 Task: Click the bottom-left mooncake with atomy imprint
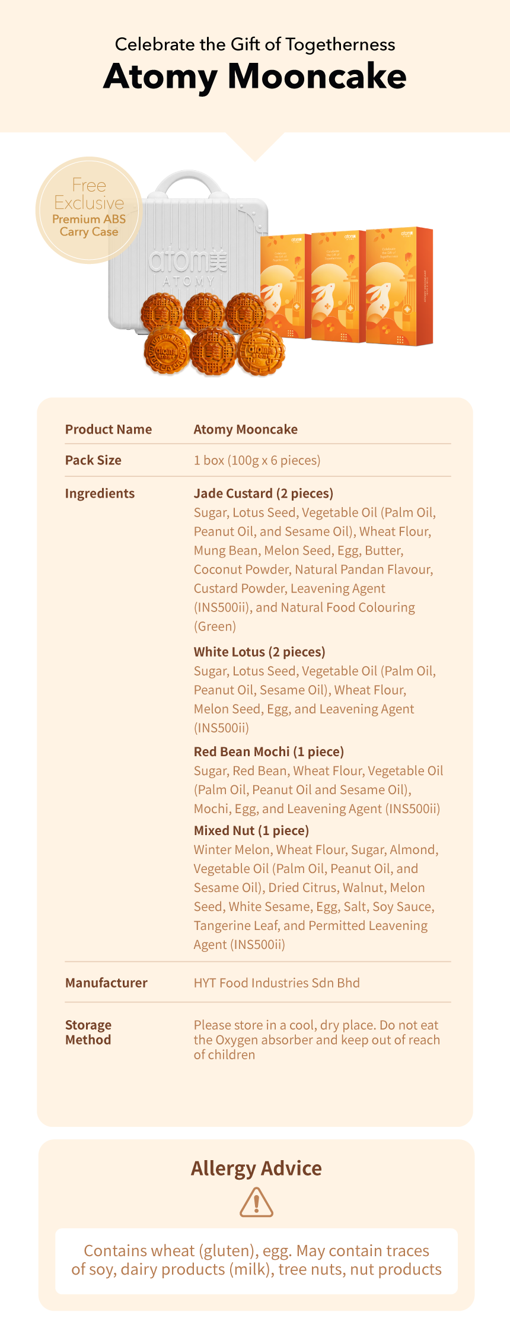tap(167, 351)
